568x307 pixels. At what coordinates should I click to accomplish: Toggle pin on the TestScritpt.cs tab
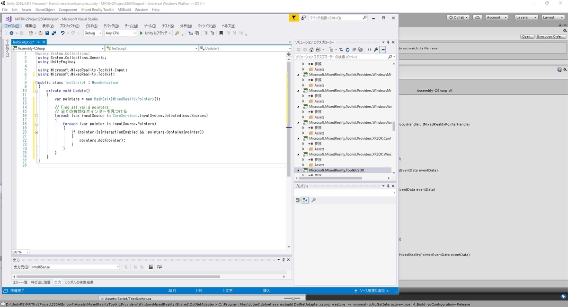(38, 42)
